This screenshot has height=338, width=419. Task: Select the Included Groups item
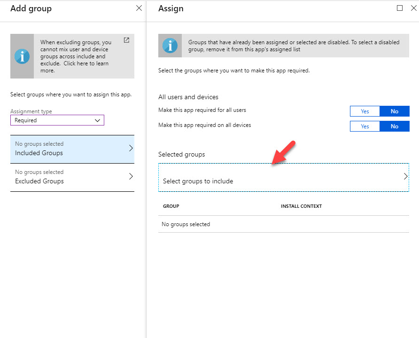click(x=72, y=149)
